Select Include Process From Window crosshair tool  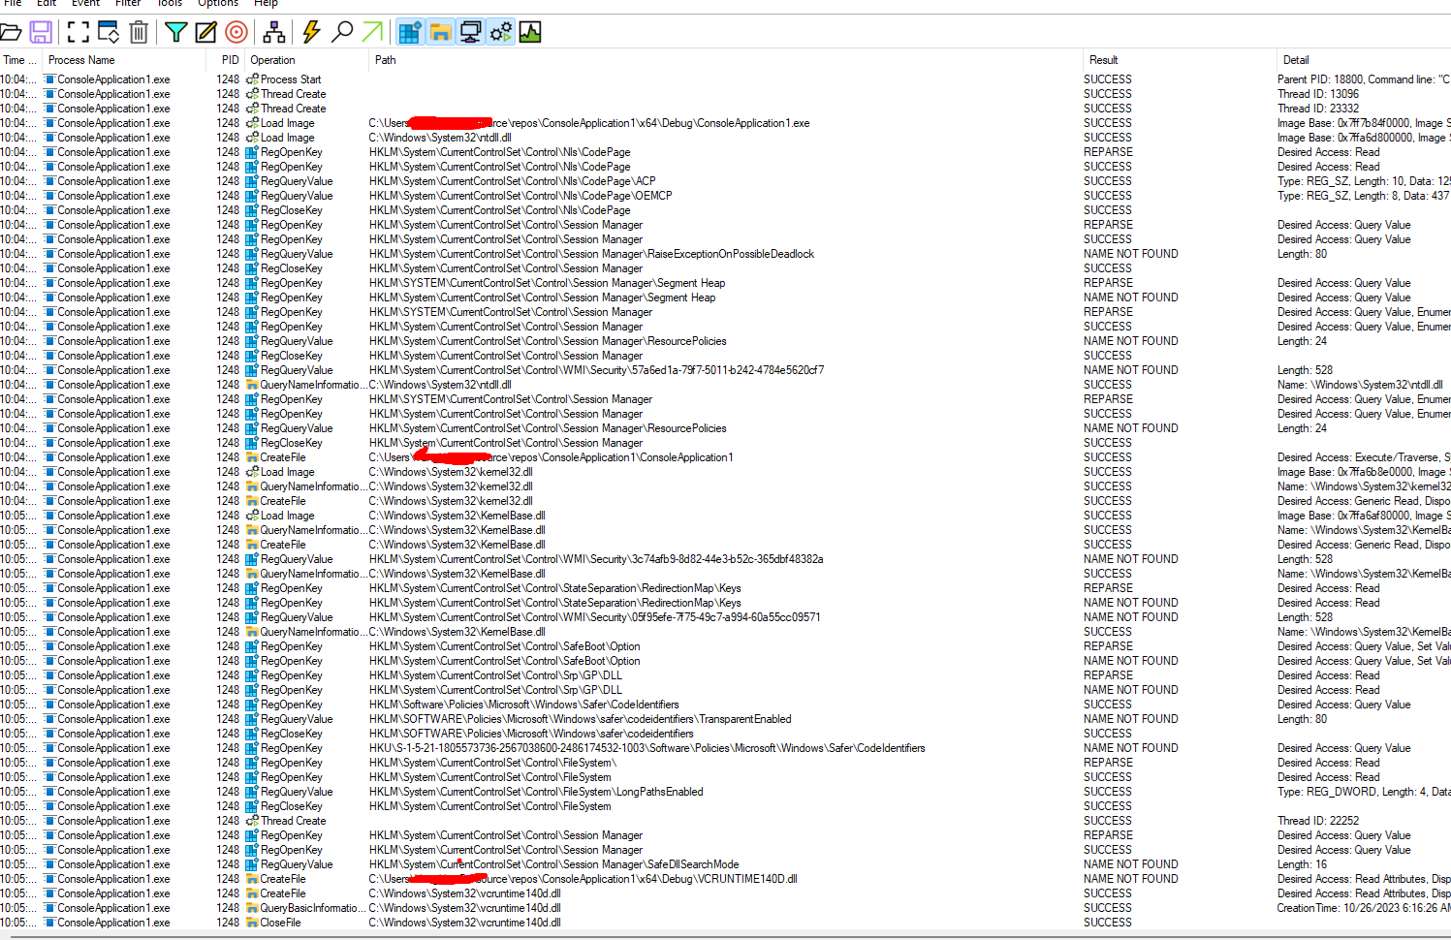(x=236, y=32)
